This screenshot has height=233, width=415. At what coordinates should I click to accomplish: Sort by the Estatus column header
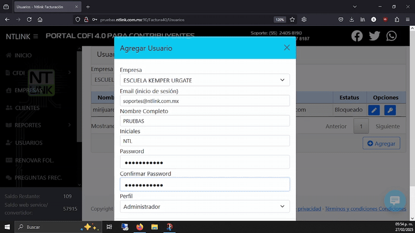(349, 97)
